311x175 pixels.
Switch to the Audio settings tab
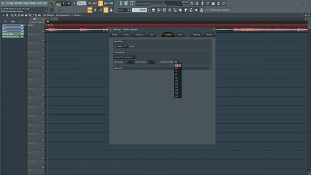[126, 35]
